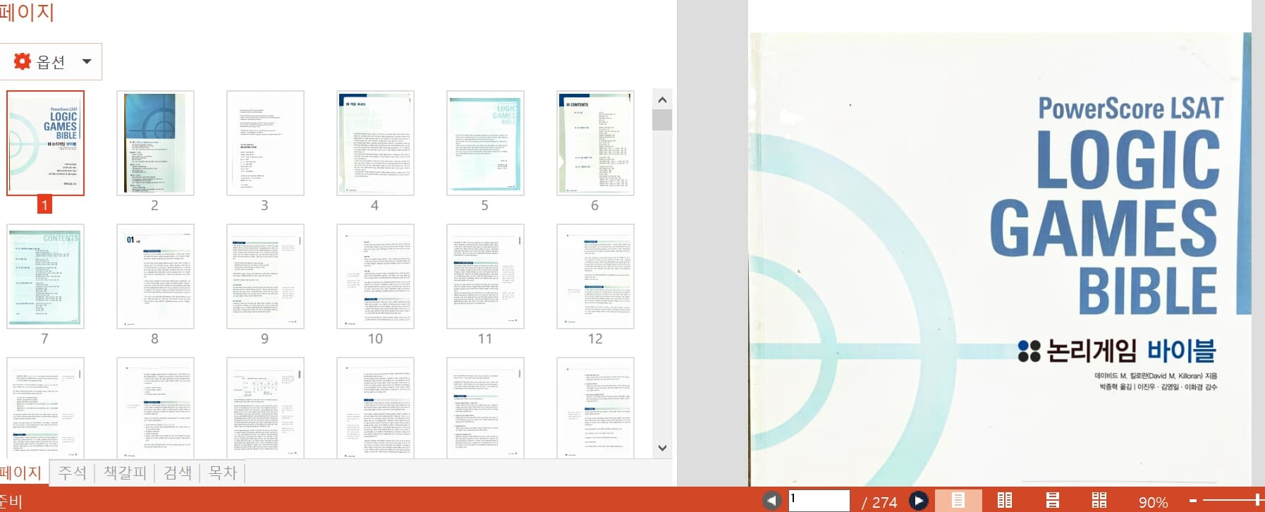Screen dimensions: 1265x512
Task: Go to next page arrow
Action: click(x=918, y=501)
